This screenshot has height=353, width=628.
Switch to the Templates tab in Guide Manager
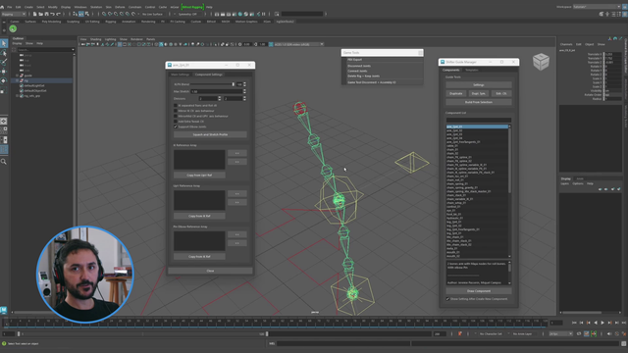click(472, 70)
